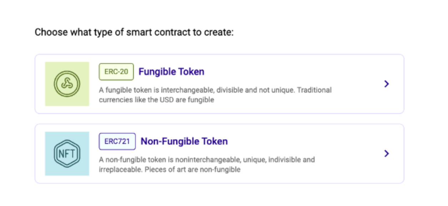Click the blue NFT hexagon icon
This screenshot has width=448, height=206.
67,154
